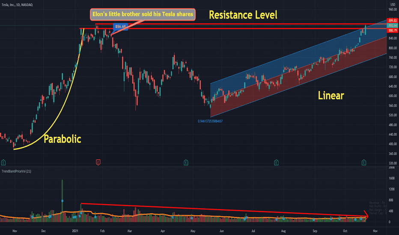This screenshot has width=399, height=235.
Task: Click the Sep label on time axis
Action: [315, 231]
